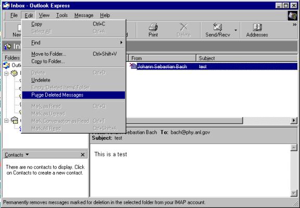
Task: Open the File menu
Action: [x=14, y=15]
